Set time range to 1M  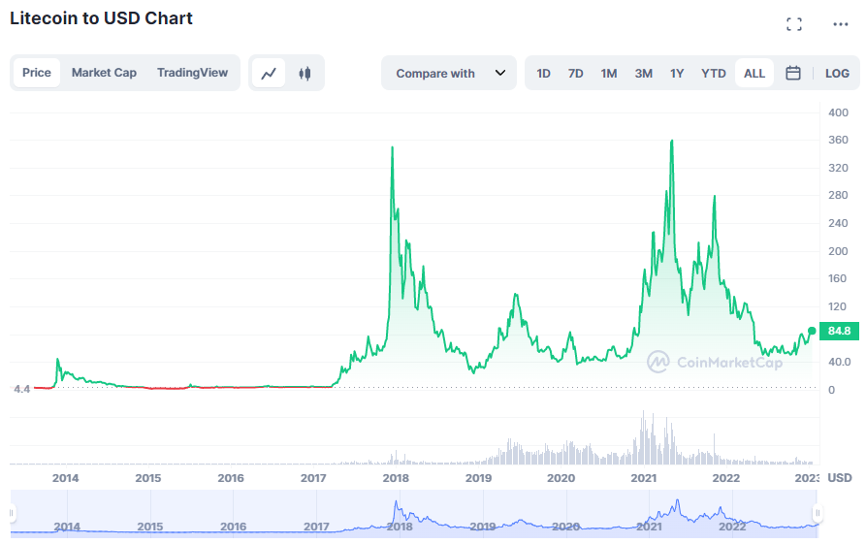tap(609, 74)
